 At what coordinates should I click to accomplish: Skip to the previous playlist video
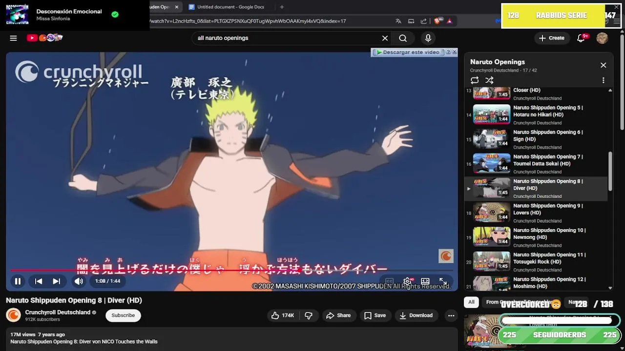(39, 281)
